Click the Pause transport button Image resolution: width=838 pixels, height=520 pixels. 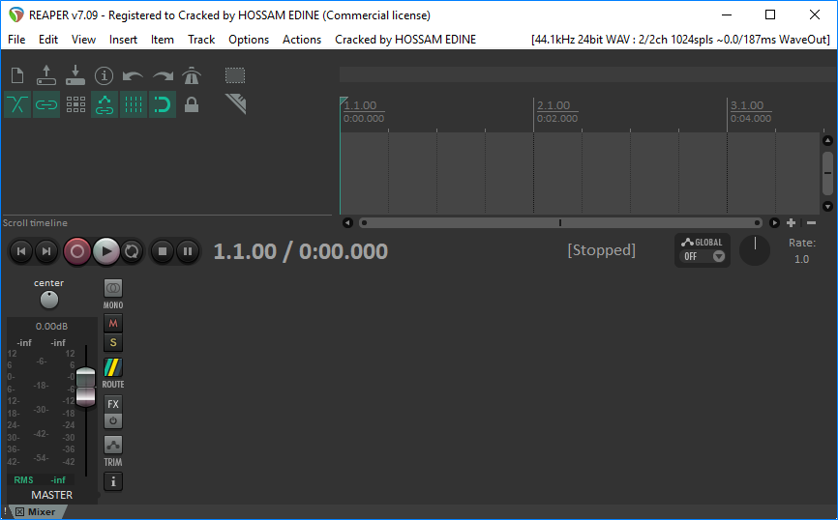tap(188, 251)
